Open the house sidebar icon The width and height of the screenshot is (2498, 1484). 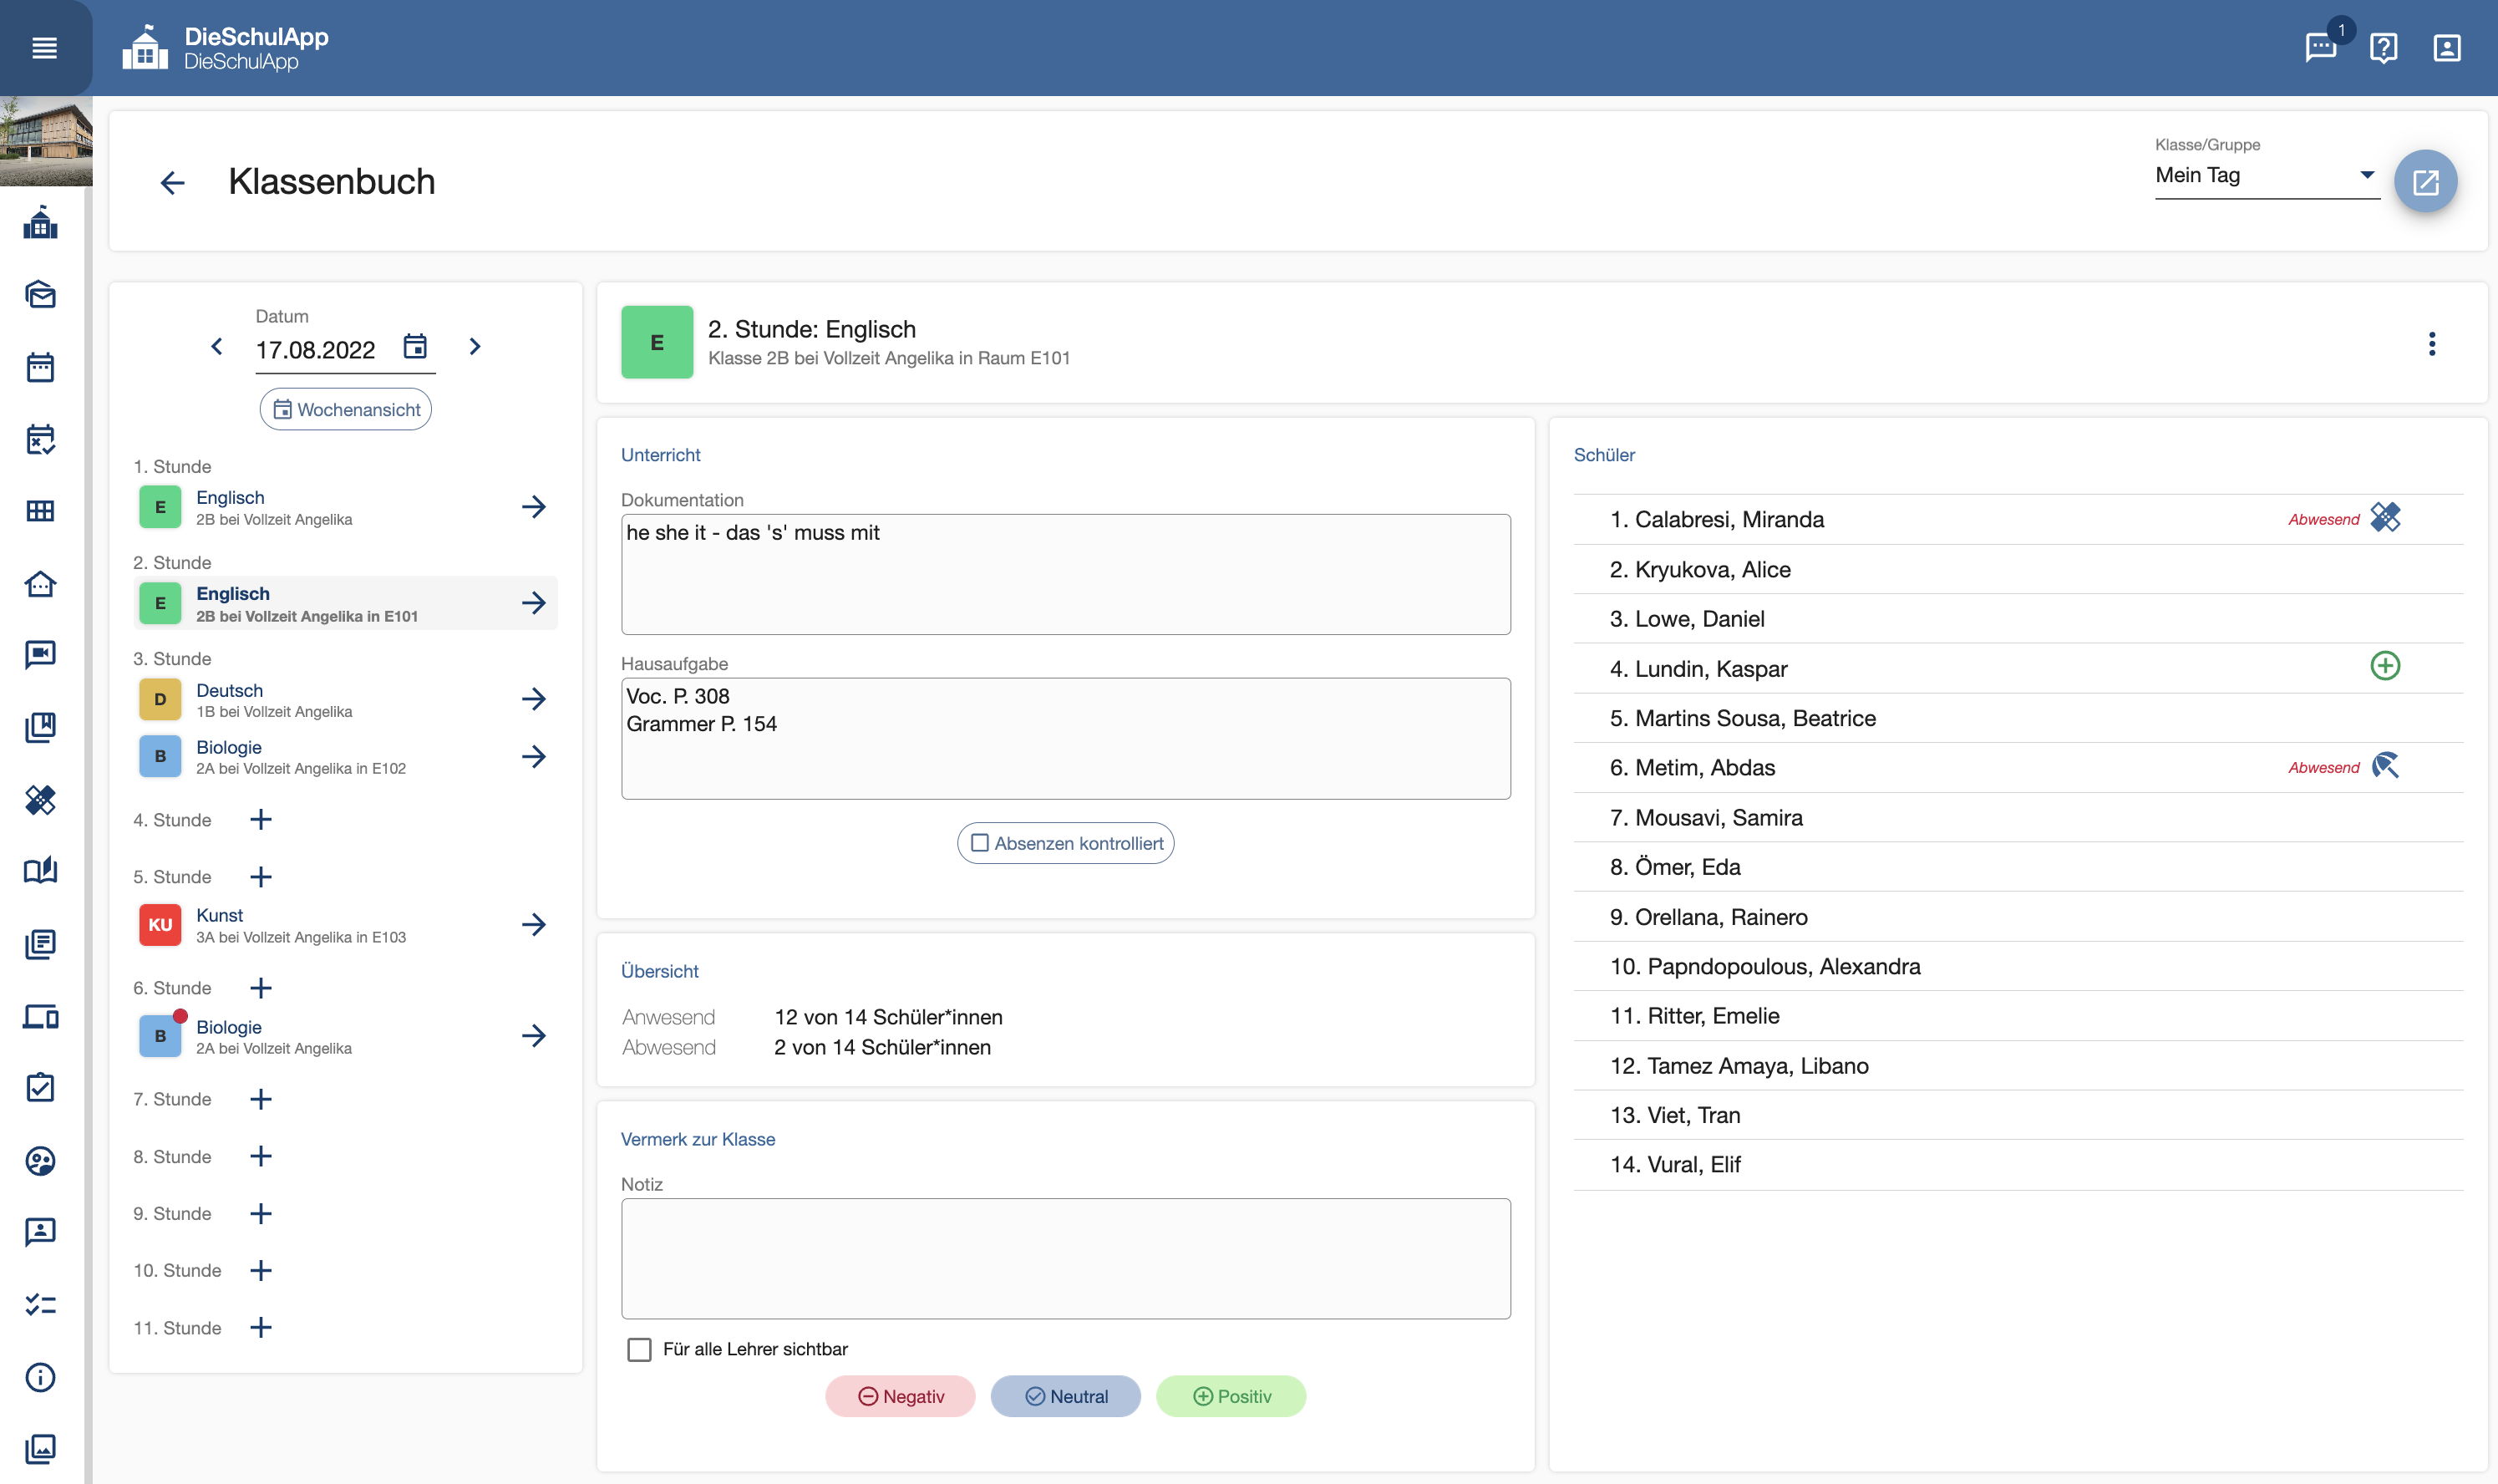41,583
